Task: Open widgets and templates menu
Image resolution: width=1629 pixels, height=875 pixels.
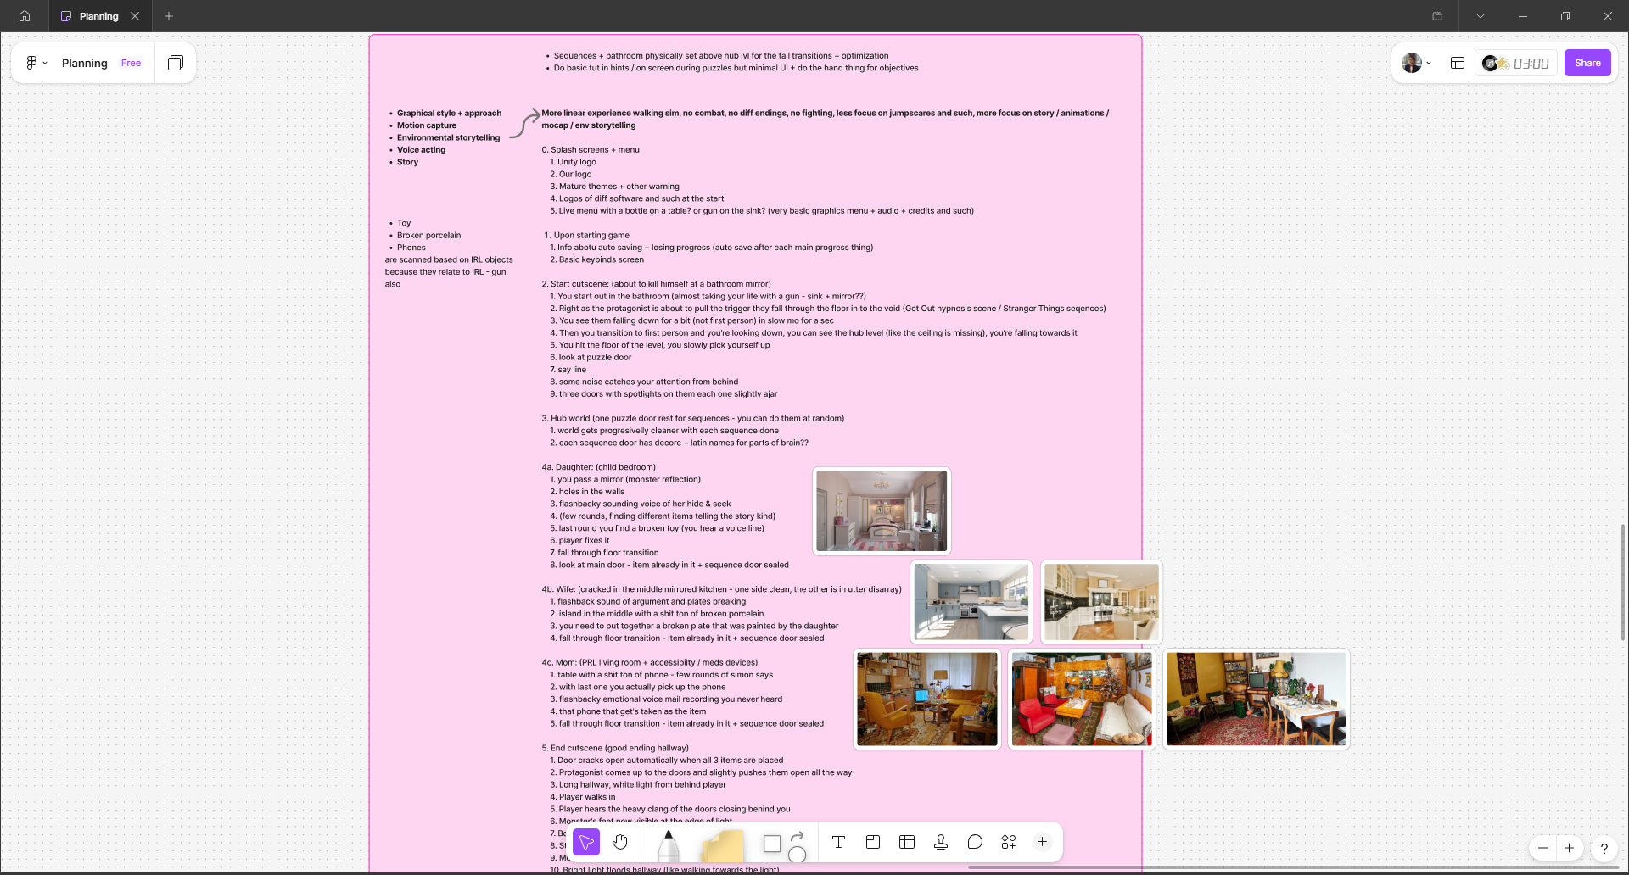Action: point(1008,842)
